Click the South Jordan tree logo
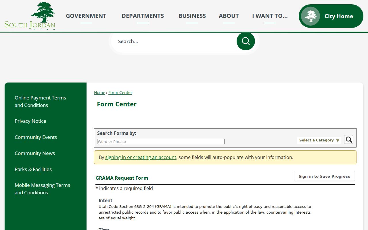Screen dimensions: 368x230 tap(30, 16)
